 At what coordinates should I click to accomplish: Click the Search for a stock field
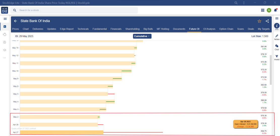[76, 10]
